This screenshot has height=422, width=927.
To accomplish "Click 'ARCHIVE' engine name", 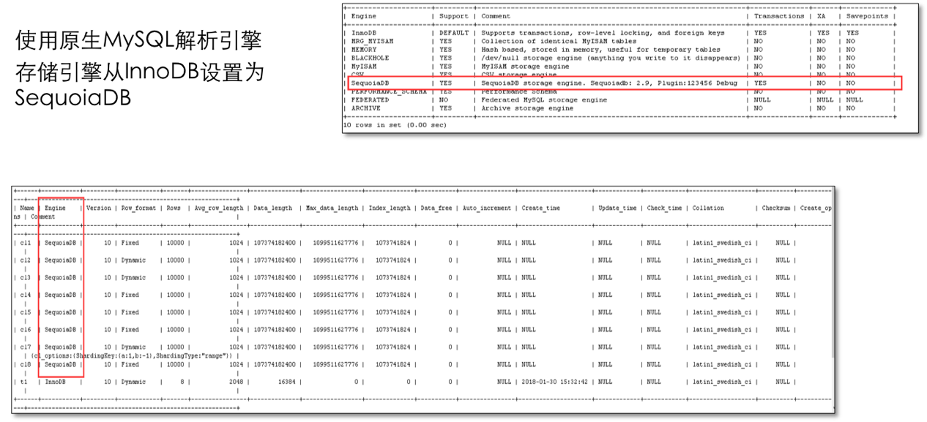I will click(x=365, y=108).
